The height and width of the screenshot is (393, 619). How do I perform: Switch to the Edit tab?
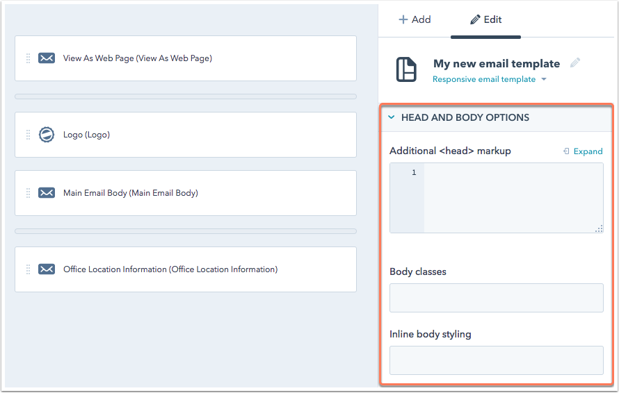(485, 19)
